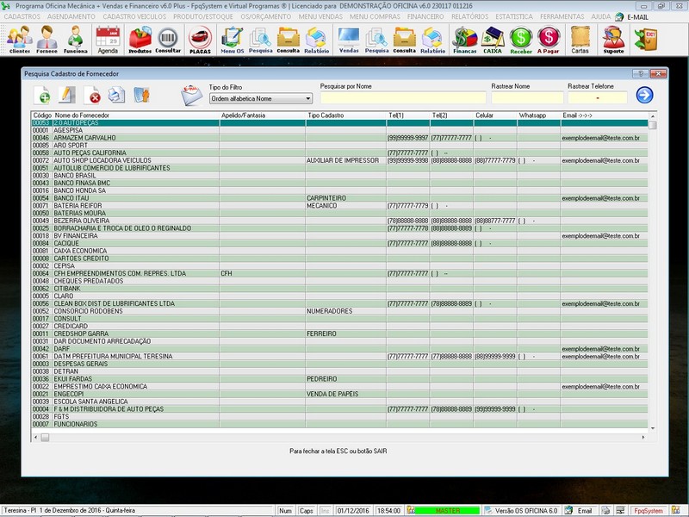The height and width of the screenshot is (517, 689).
Task: Open the CAIXA cash register icon
Action: 493,40
